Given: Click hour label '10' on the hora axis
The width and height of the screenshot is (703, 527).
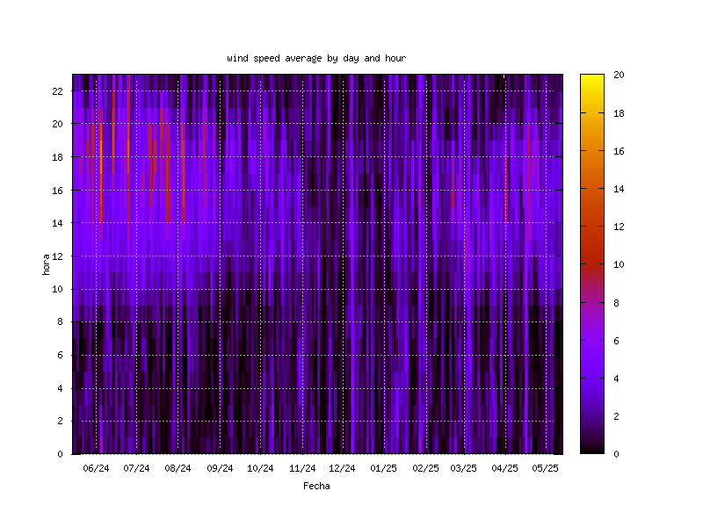Looking at the screenshot, I should [57, 290].
